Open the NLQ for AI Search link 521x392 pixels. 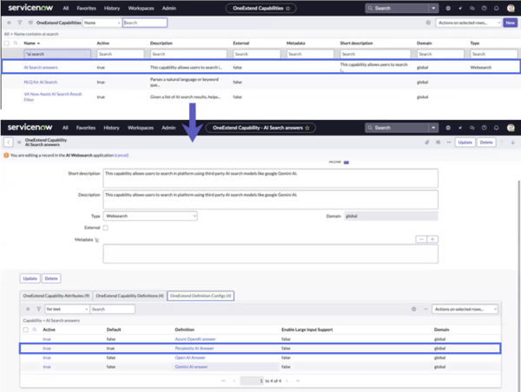click(x=40, y=82)
